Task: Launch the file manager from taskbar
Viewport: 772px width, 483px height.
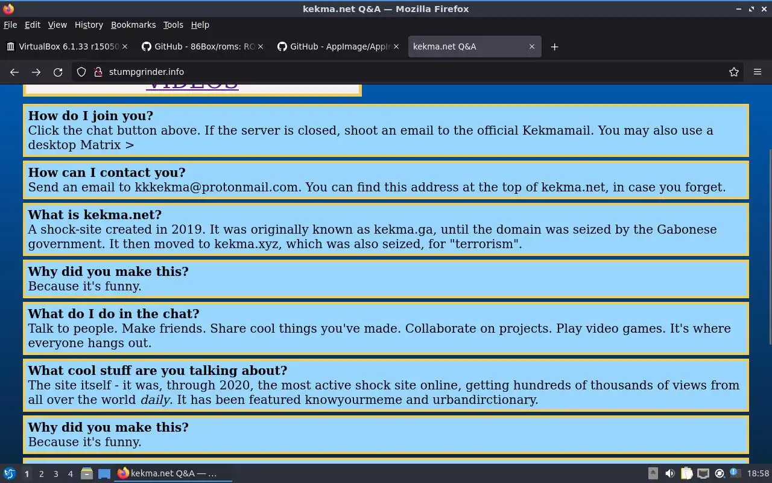Action: click(x=87, y=473)
